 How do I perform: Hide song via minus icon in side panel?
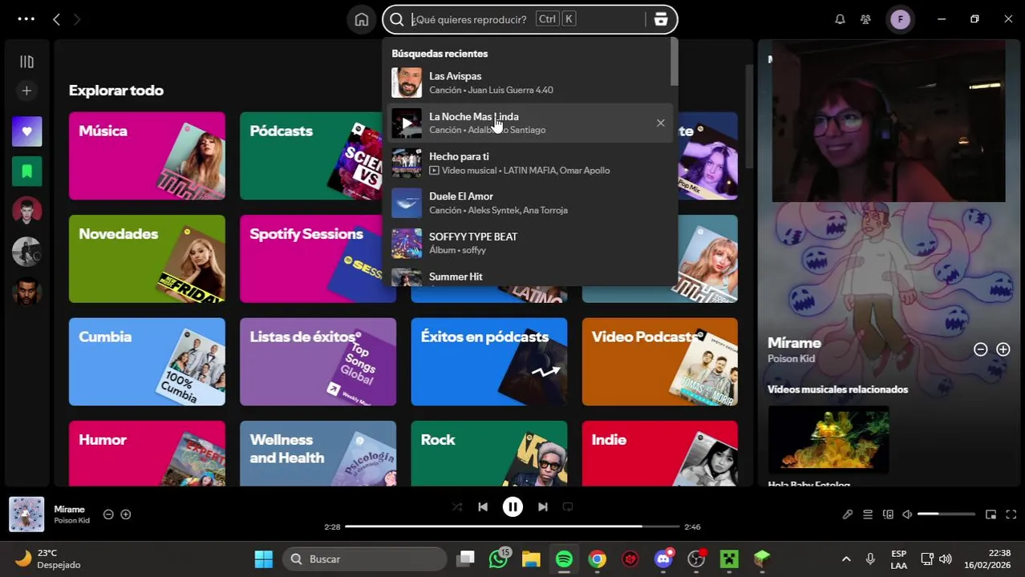tap(980, 349)
